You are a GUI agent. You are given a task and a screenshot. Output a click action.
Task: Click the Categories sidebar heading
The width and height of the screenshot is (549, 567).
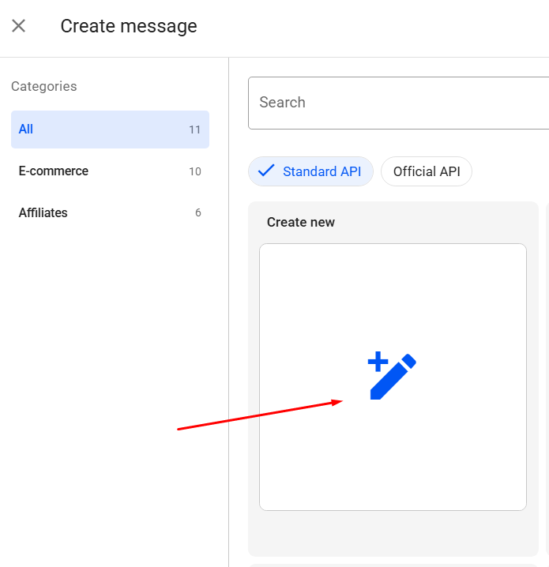coord(44,87)
